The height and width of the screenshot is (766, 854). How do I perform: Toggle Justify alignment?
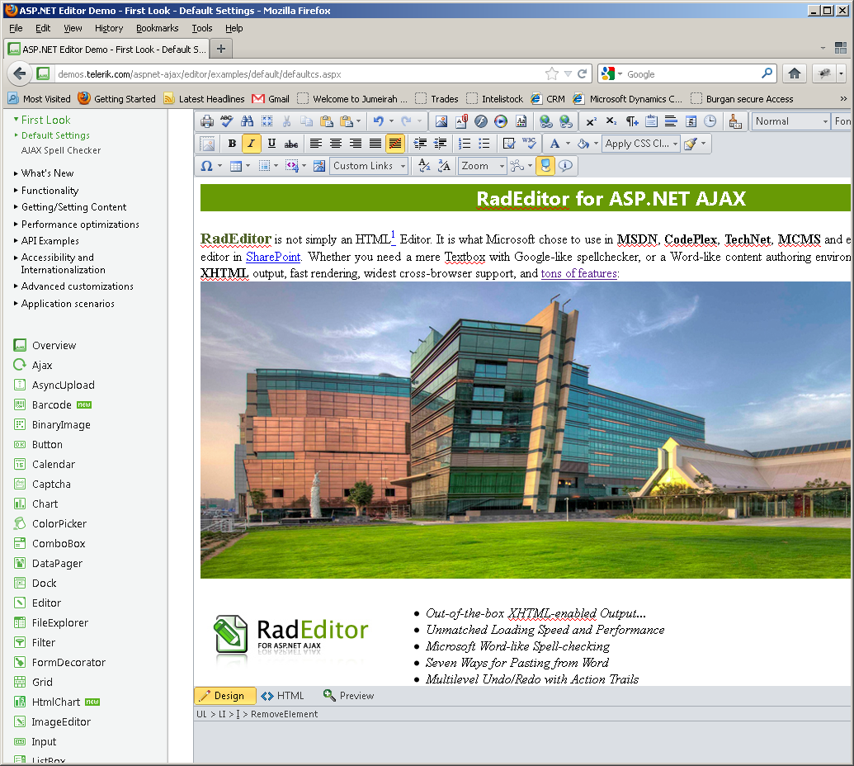375,144
